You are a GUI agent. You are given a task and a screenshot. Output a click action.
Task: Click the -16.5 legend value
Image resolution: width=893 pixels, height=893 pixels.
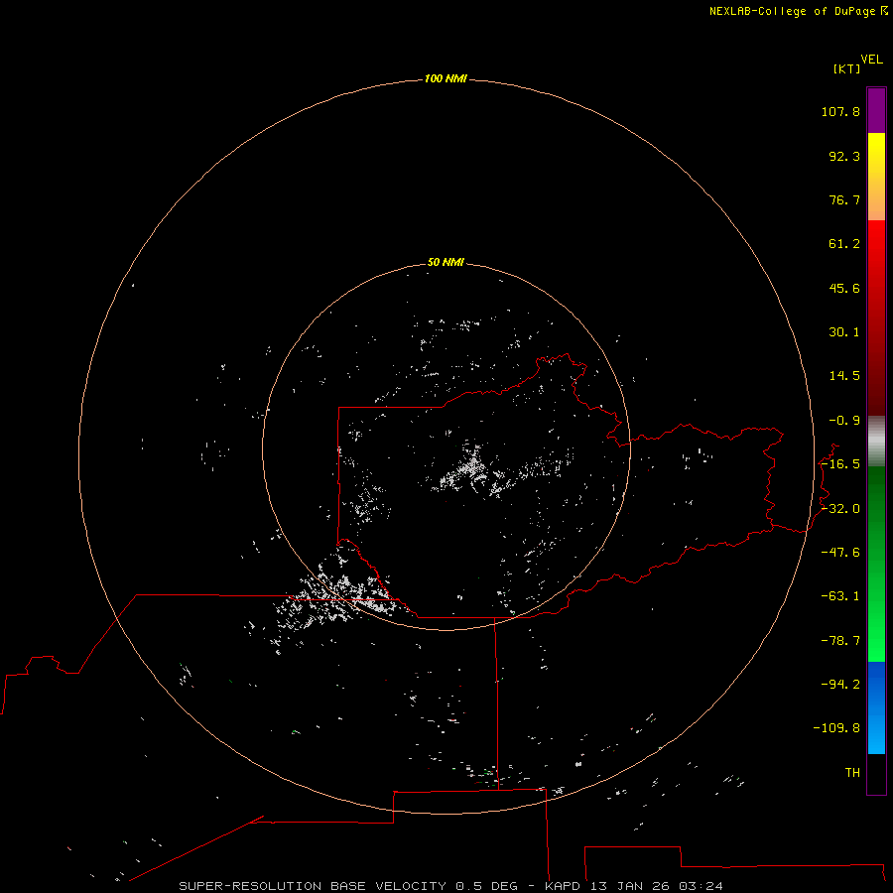(840, 464)
